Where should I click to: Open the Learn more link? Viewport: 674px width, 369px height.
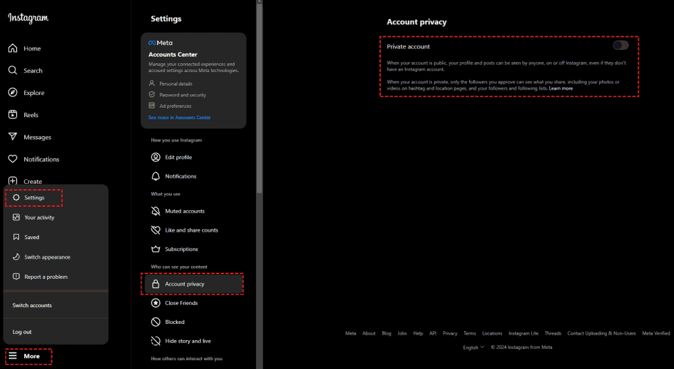click(x=561, y=88)
